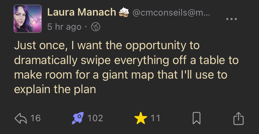The image size is (259, 134).
Task: Click the line starting with make room
Action: pos(121,75)
